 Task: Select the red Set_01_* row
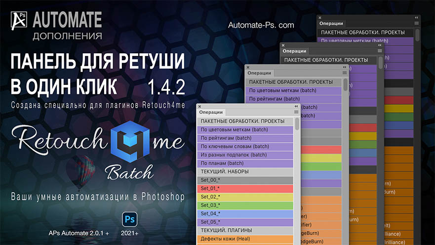click(245, 188)
